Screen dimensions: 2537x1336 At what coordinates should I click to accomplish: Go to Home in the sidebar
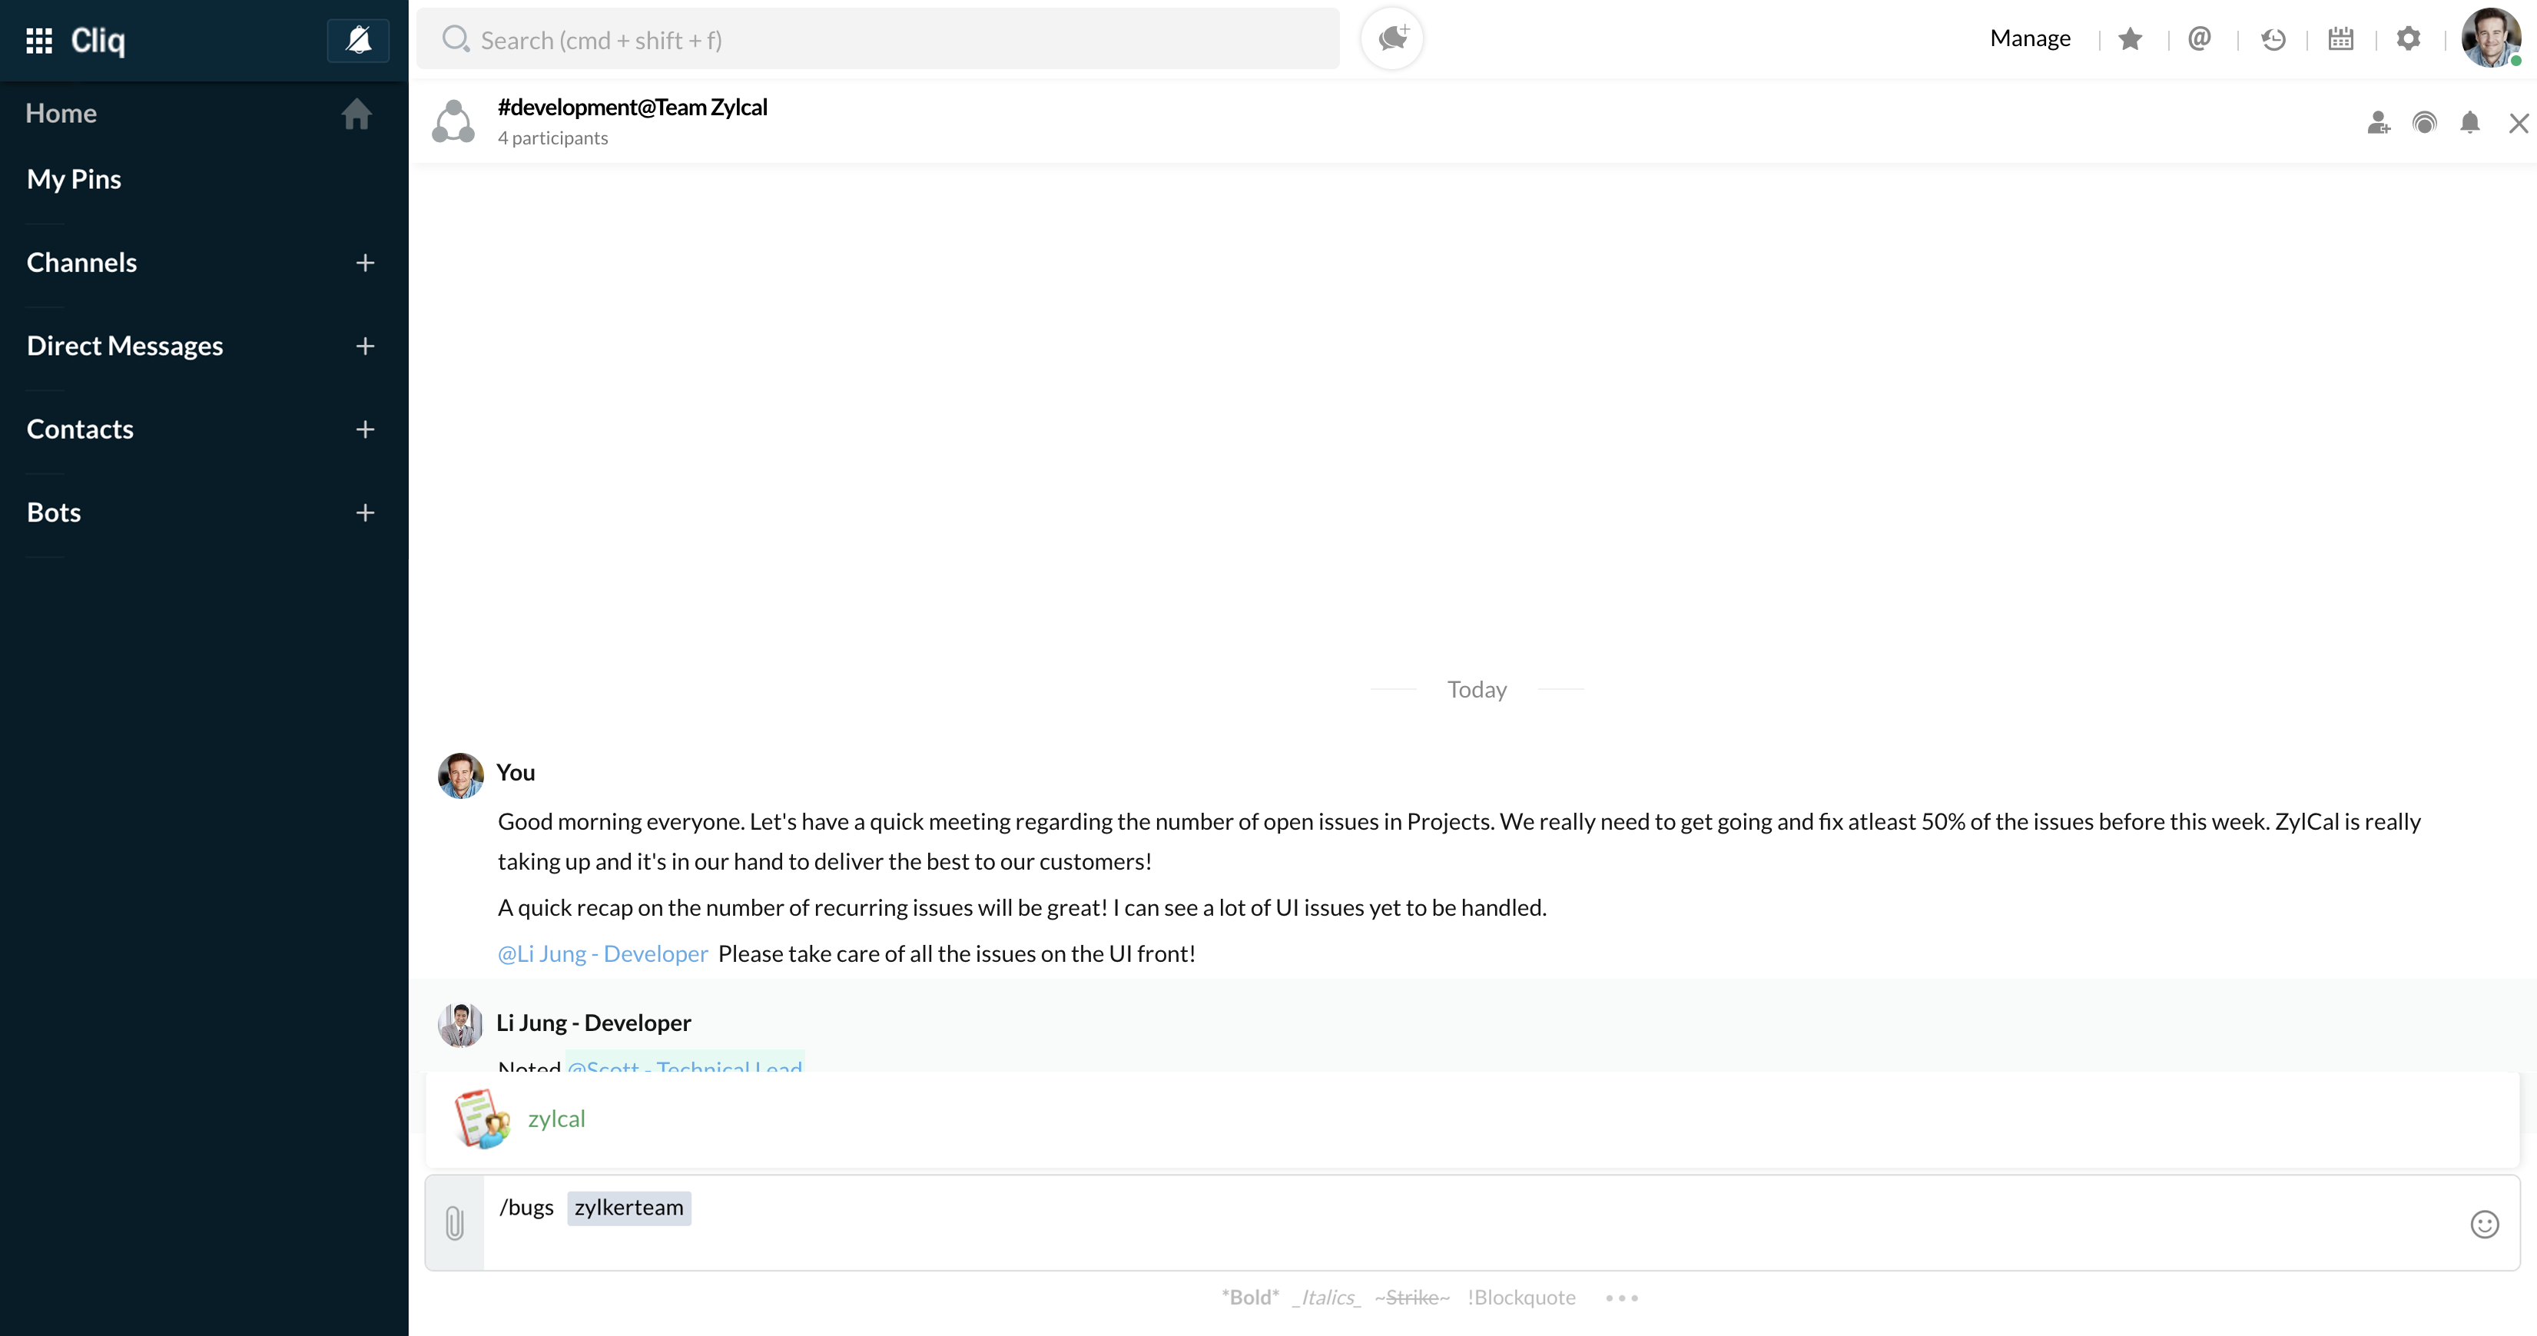point(61,113)
